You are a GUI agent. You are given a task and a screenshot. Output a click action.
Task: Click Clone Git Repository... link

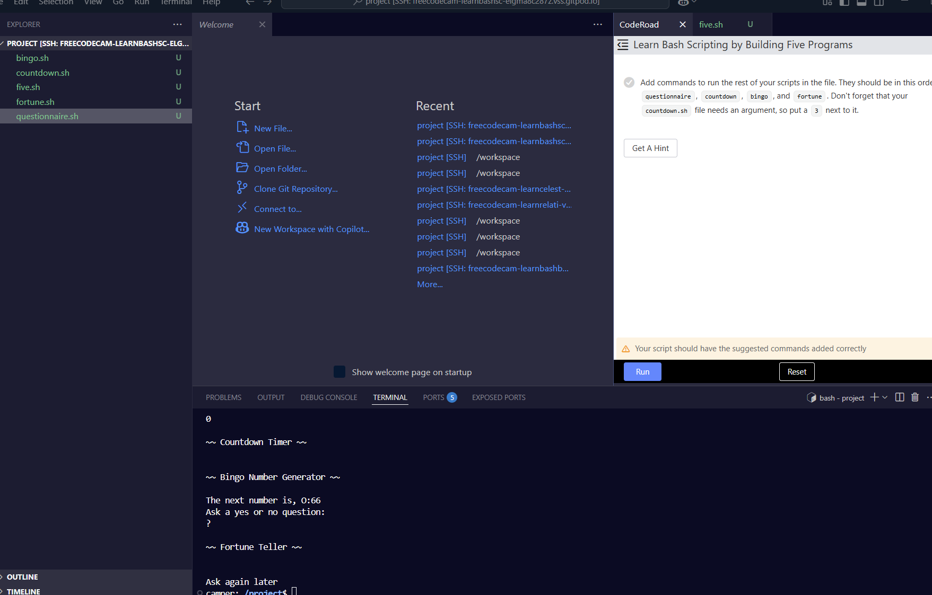pos(296,189)
